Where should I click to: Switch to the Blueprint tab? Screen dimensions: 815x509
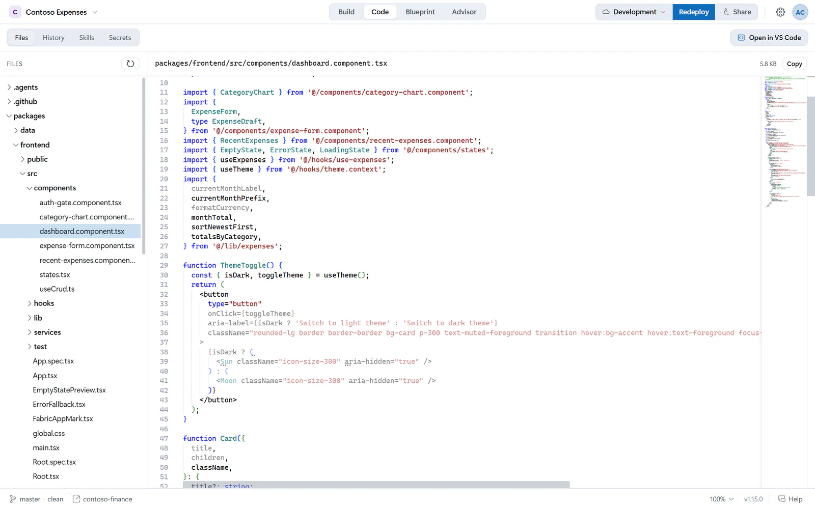tap(420, 12)
